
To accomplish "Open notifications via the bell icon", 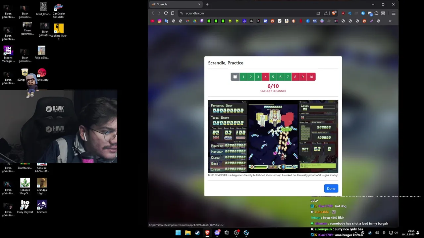I will click(x=418, y=233).
